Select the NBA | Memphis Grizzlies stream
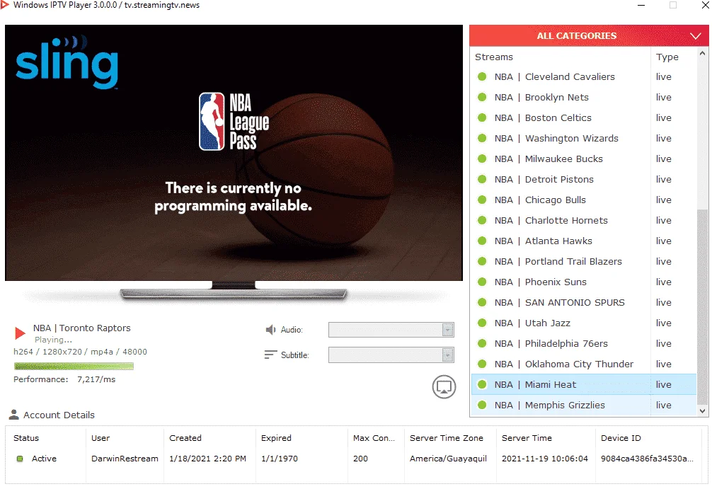712x489 pixels. click(583, 405)
